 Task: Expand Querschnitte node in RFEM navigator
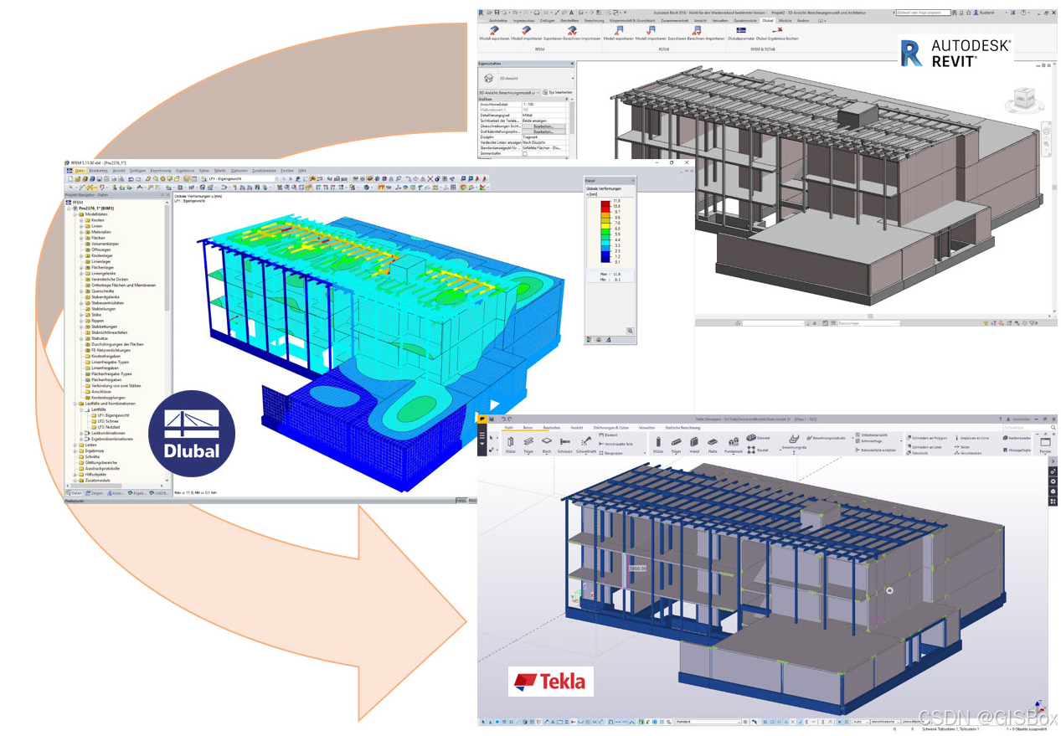pyautogui.click(x=82, y=291)
